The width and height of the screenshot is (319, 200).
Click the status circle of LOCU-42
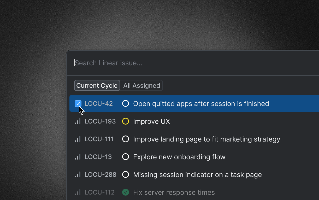[126, 104]
